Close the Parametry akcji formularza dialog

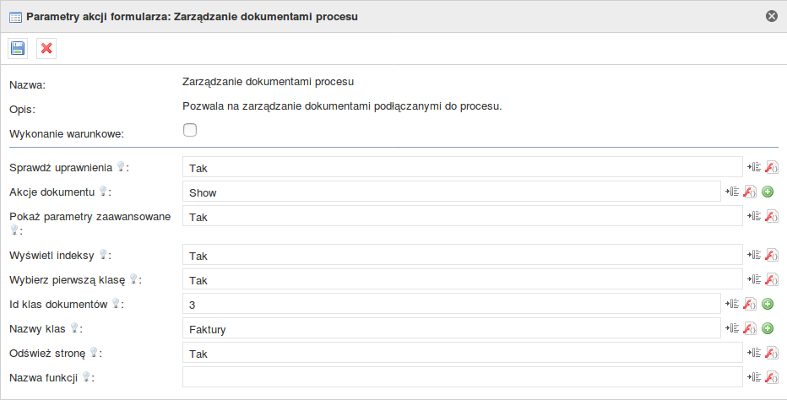pyautogui.click(x=772, y=17)
